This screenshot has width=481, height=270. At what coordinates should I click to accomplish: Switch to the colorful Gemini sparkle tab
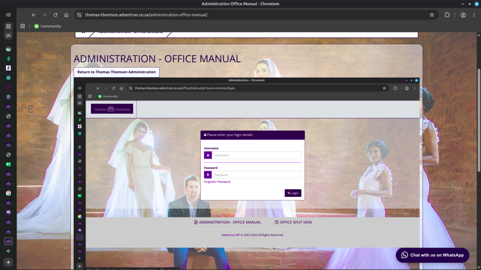(8, 251)
